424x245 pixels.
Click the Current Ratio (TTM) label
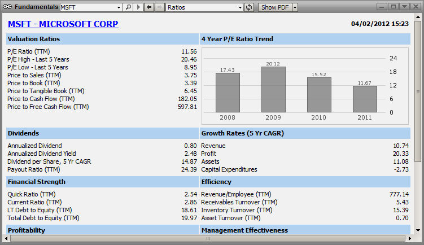[x=34, y=202]
